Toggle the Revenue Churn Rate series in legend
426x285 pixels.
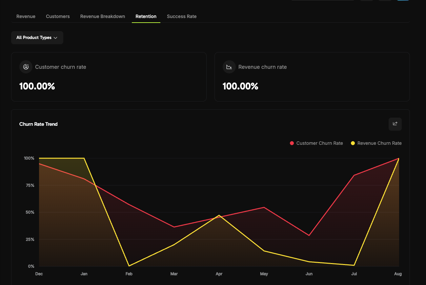pos(376,143)
